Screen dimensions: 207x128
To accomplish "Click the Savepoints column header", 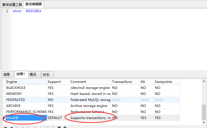I will [167, 82].
